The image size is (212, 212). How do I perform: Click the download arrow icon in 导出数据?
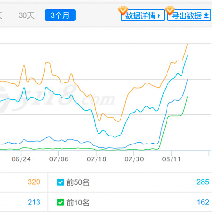click(206, 15)
